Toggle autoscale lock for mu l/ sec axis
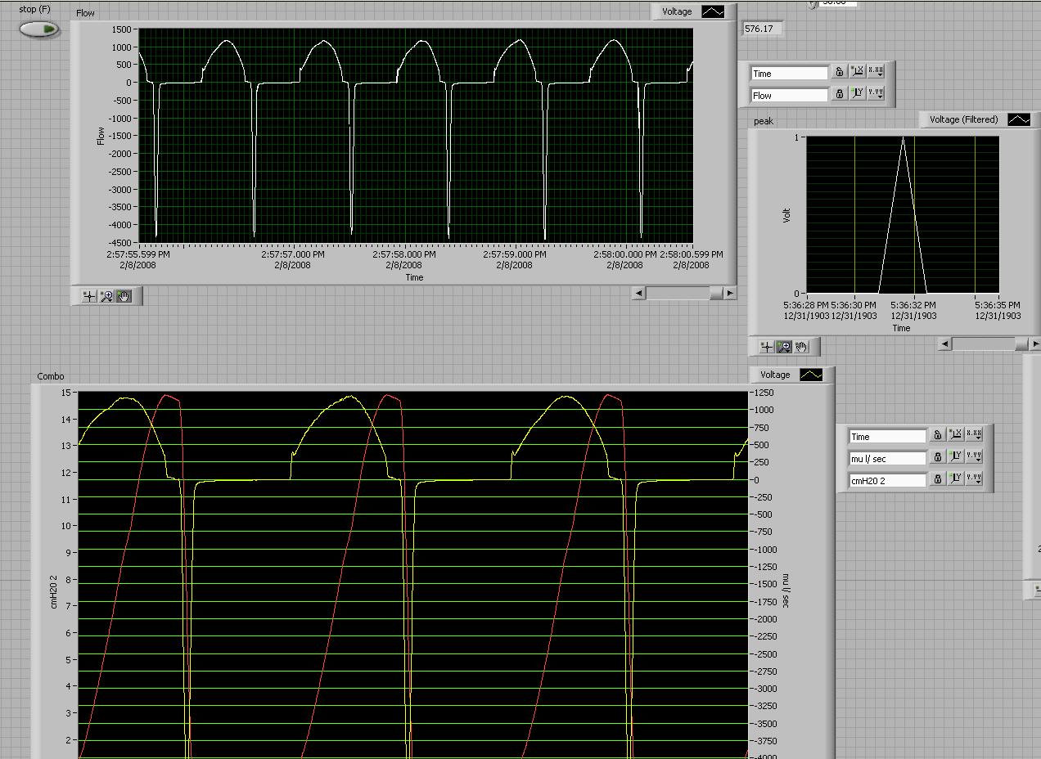Screen dimensions: 1041x759 pos(938,458)
